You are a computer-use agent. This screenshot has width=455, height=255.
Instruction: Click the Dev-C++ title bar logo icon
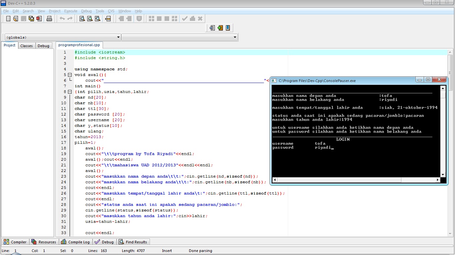coord(4,3)
